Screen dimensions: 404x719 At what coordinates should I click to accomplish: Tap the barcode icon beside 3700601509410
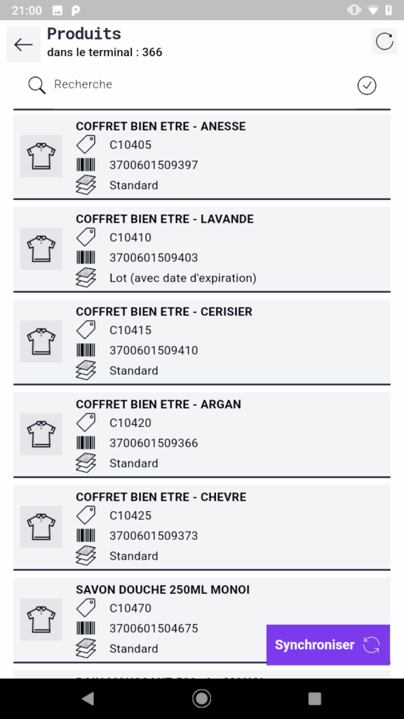click(86, 350)
